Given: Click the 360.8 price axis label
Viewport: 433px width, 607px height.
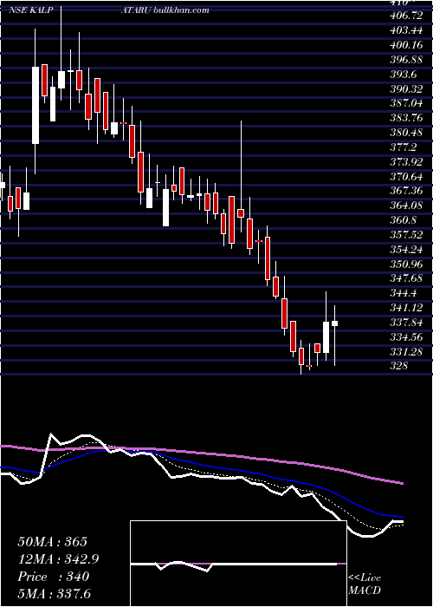Looking at the screenshot, I should click(x=404, y=220).
